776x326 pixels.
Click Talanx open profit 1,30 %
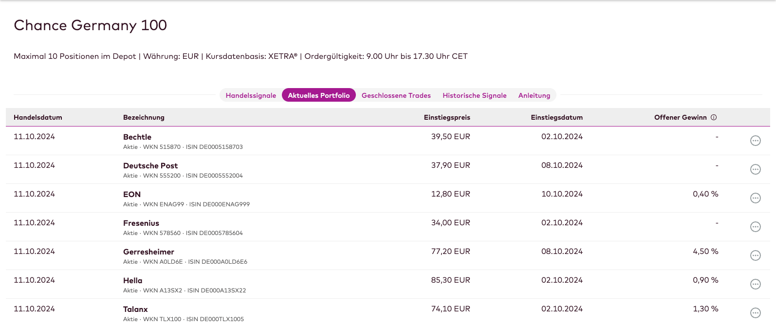click(705, 309)
